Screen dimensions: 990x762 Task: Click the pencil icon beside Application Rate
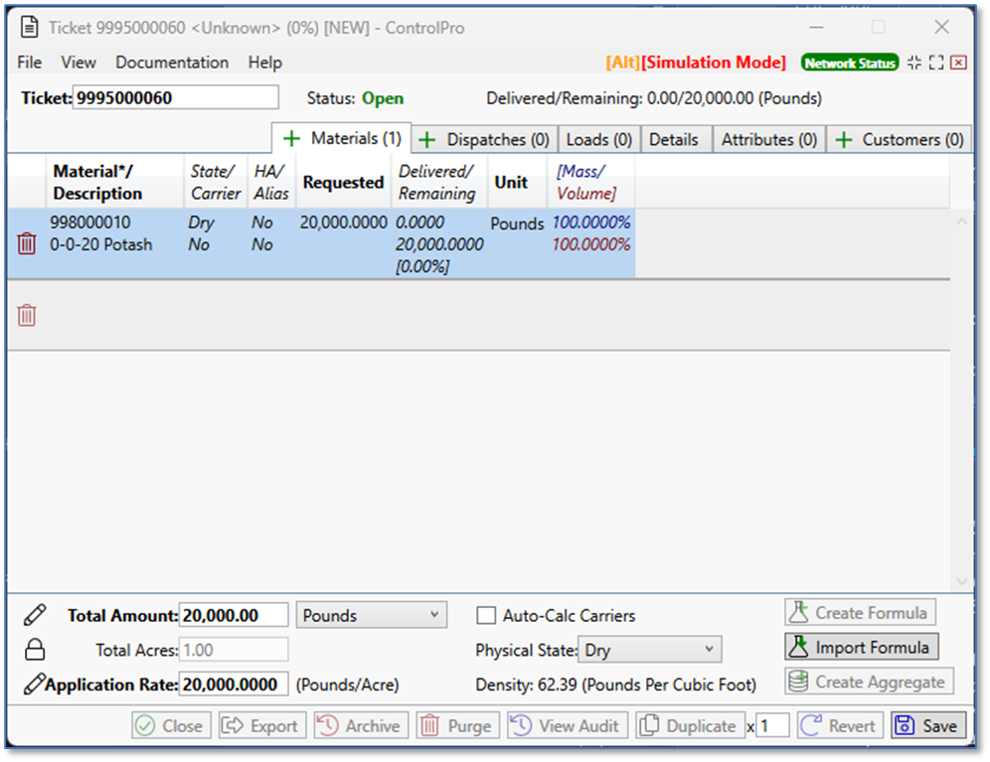pyautogui.click(x=33, y=685)
